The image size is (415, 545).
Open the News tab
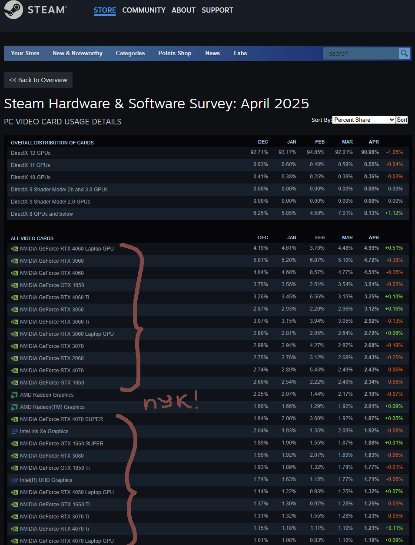coord(212,53)
